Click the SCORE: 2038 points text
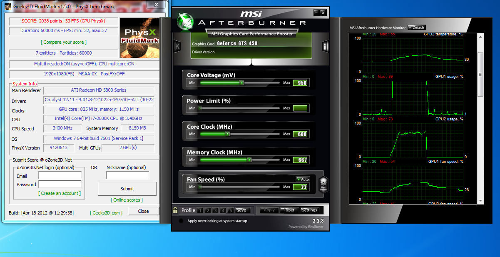Viewport: 500px width, 257px height. [x=63, y=21]
